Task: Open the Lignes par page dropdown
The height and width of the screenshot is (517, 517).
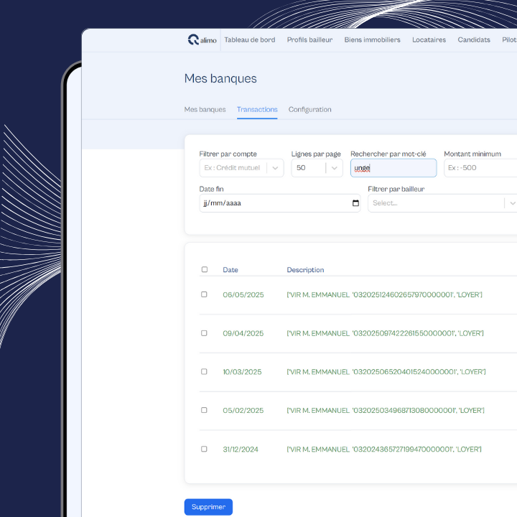Action: click(x=334, y=168)
